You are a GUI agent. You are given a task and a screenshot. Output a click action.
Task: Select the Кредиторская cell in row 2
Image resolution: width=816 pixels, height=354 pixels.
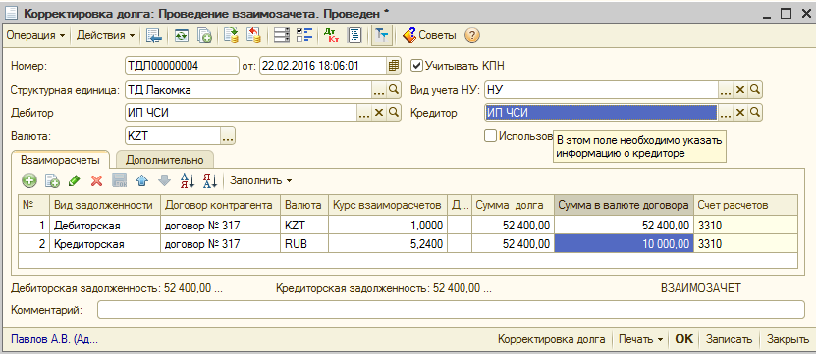click(105, 244)
